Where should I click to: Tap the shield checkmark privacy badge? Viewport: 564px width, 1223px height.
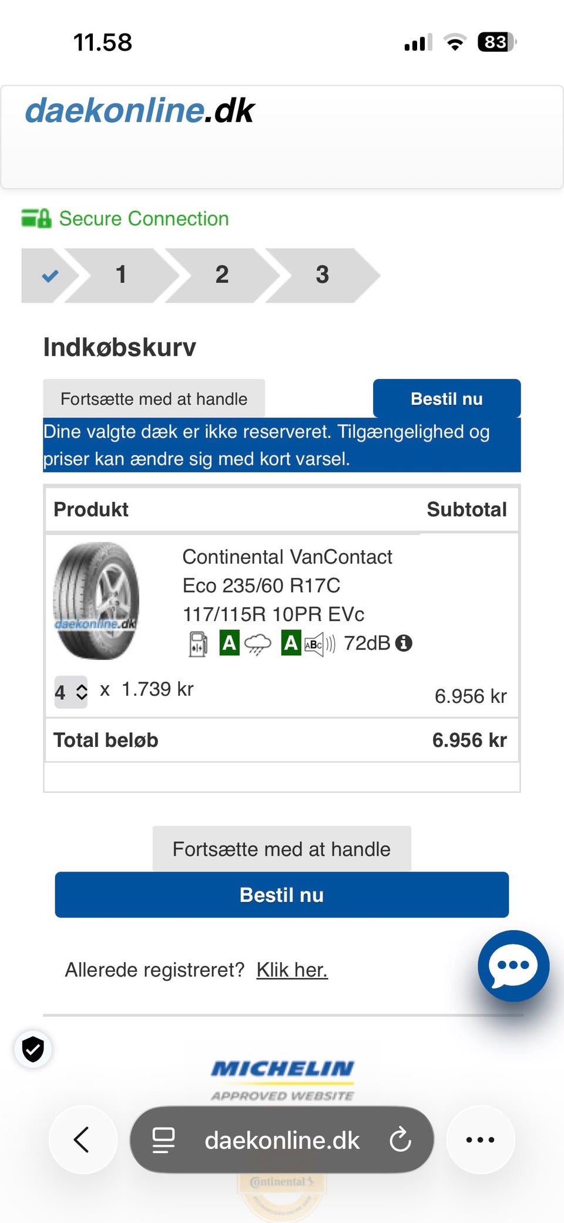pyautogui.click(x=33, y=1049)
